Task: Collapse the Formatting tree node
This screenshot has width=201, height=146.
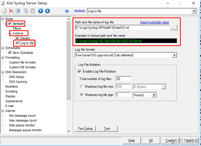Action: point(3,57)
